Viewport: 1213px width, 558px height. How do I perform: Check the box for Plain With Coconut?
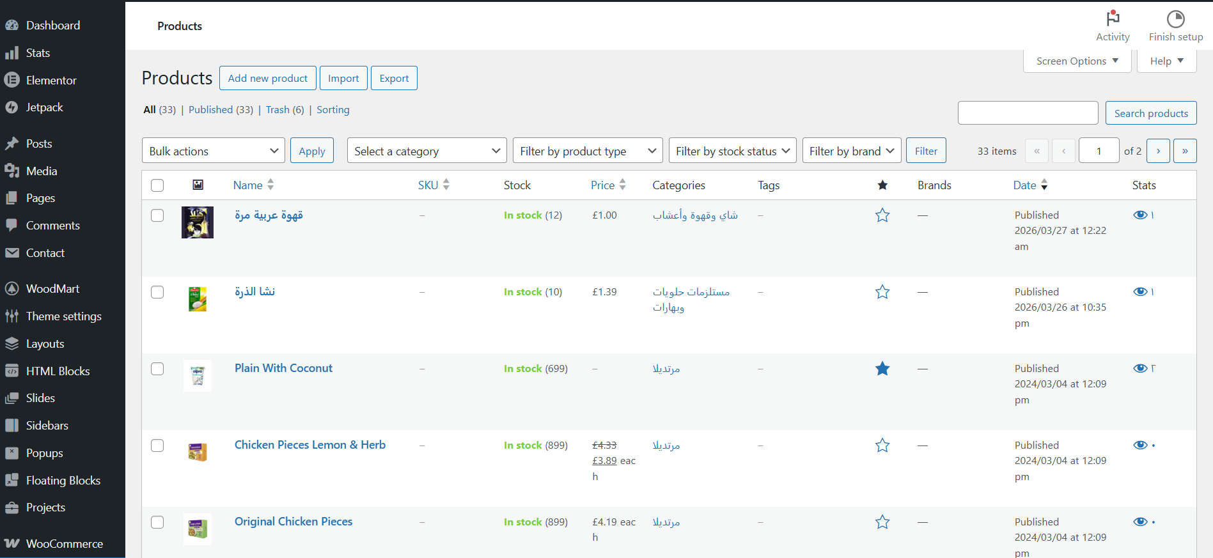click(x=157, y=369)
